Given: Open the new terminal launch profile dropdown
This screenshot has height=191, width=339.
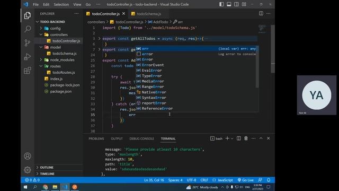Looking at the screenshot, I should (232, 138).
